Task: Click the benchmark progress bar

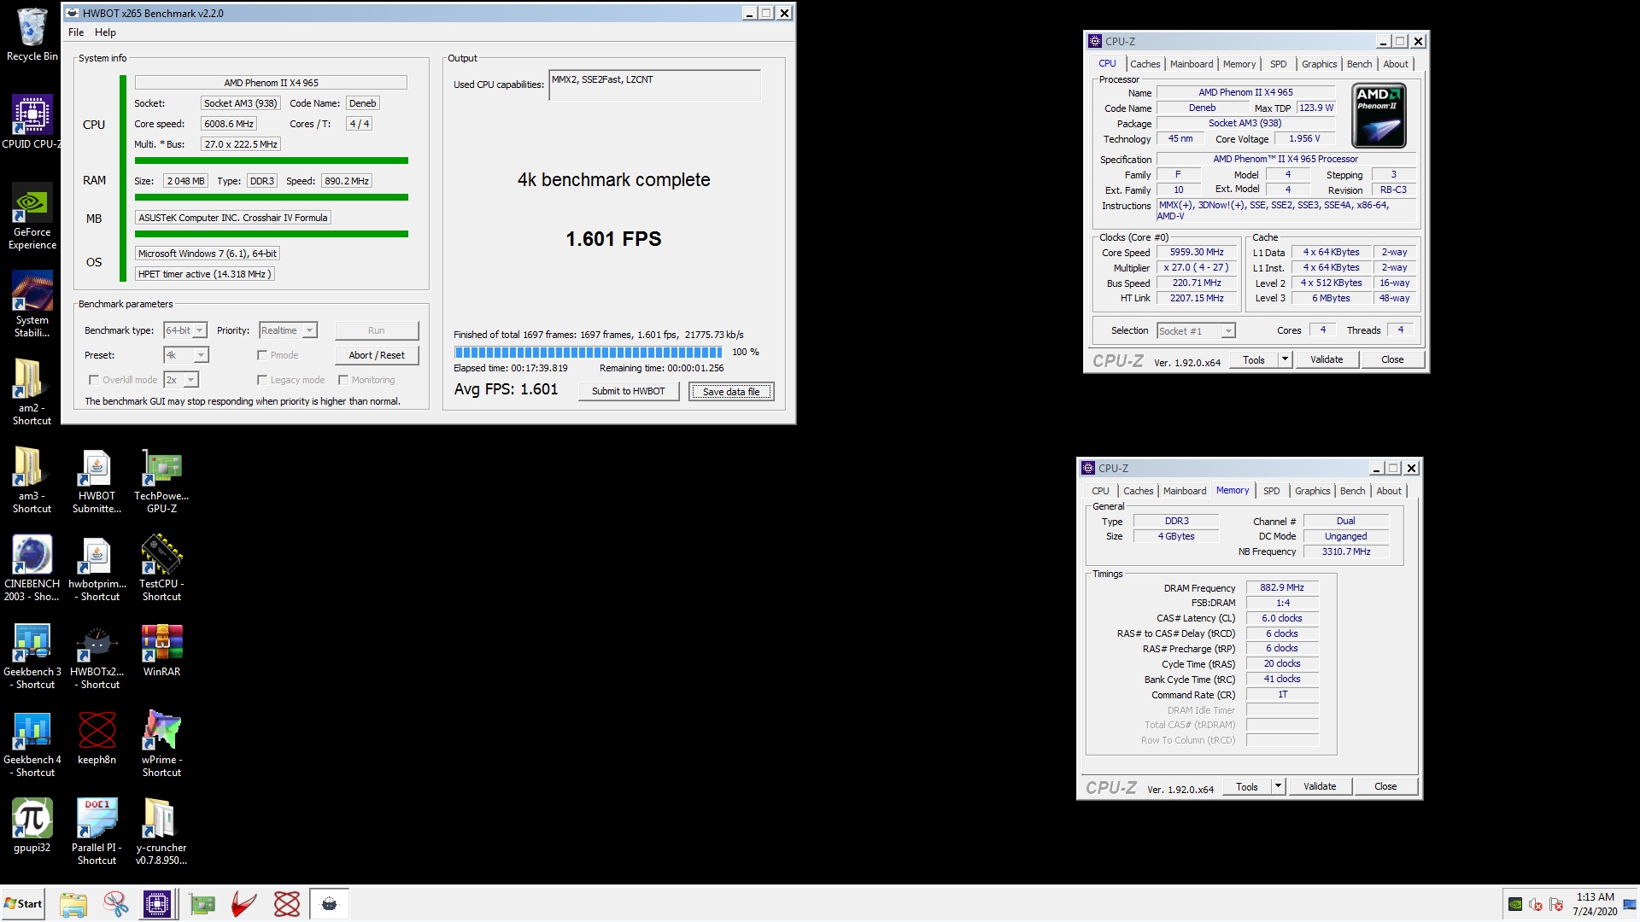Action: coord(589,352)
